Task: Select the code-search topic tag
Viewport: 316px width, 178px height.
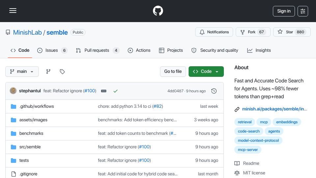Action: pyautogui.click(x=249, y=132)
